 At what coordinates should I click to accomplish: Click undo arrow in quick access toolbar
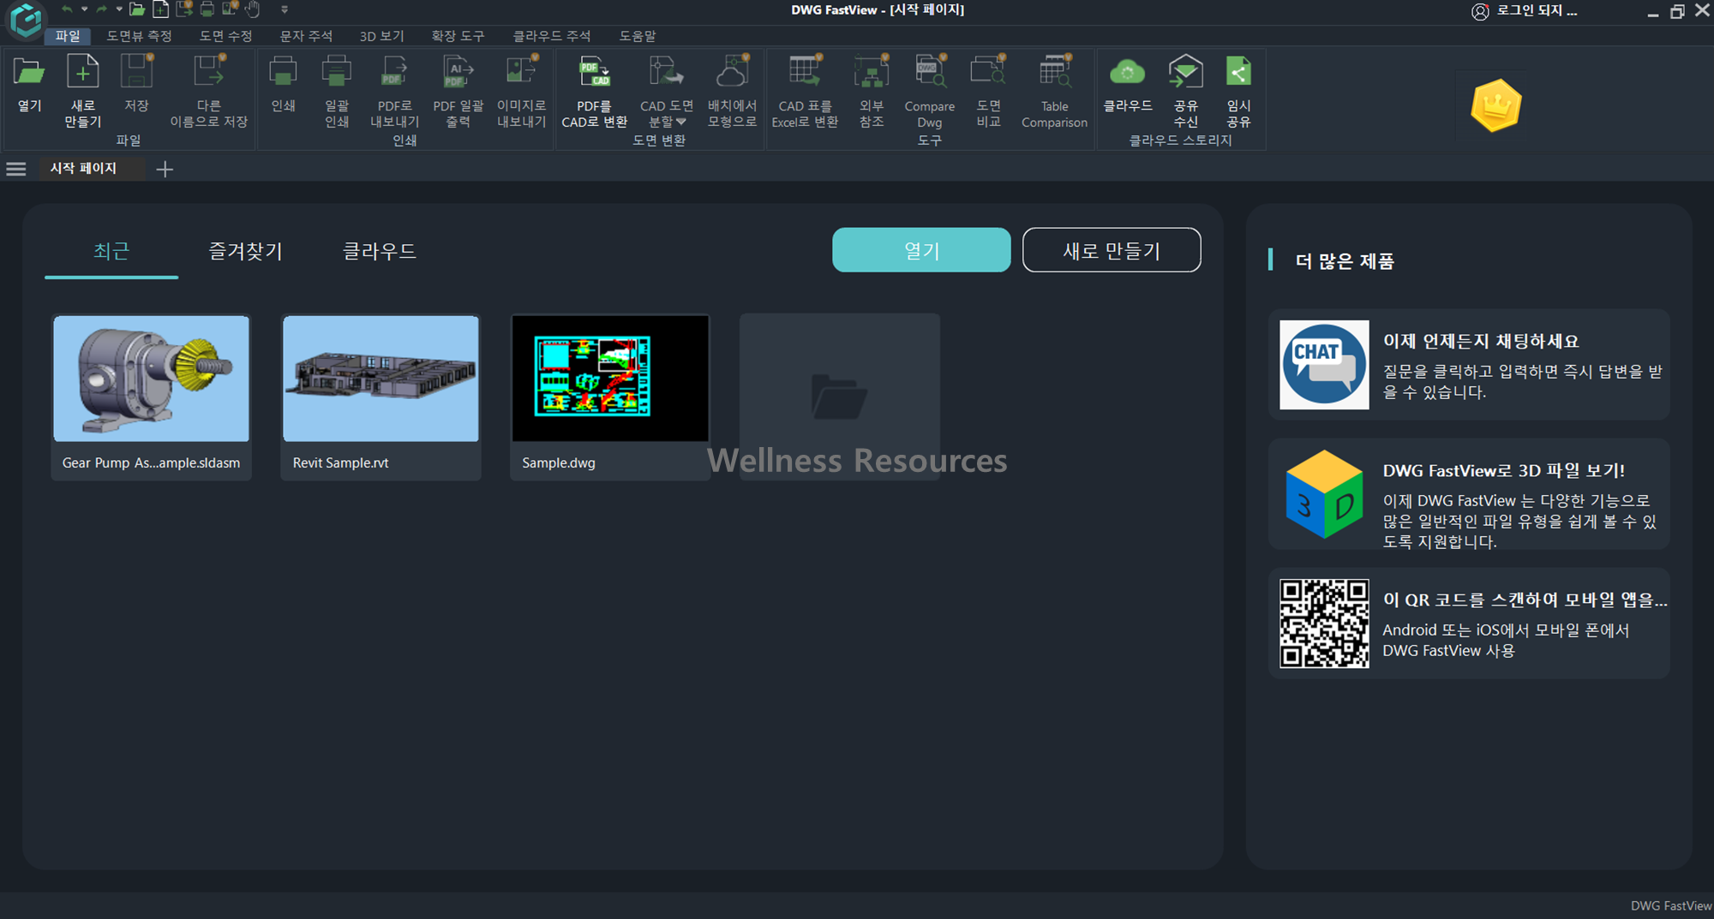tap(67, 9)
